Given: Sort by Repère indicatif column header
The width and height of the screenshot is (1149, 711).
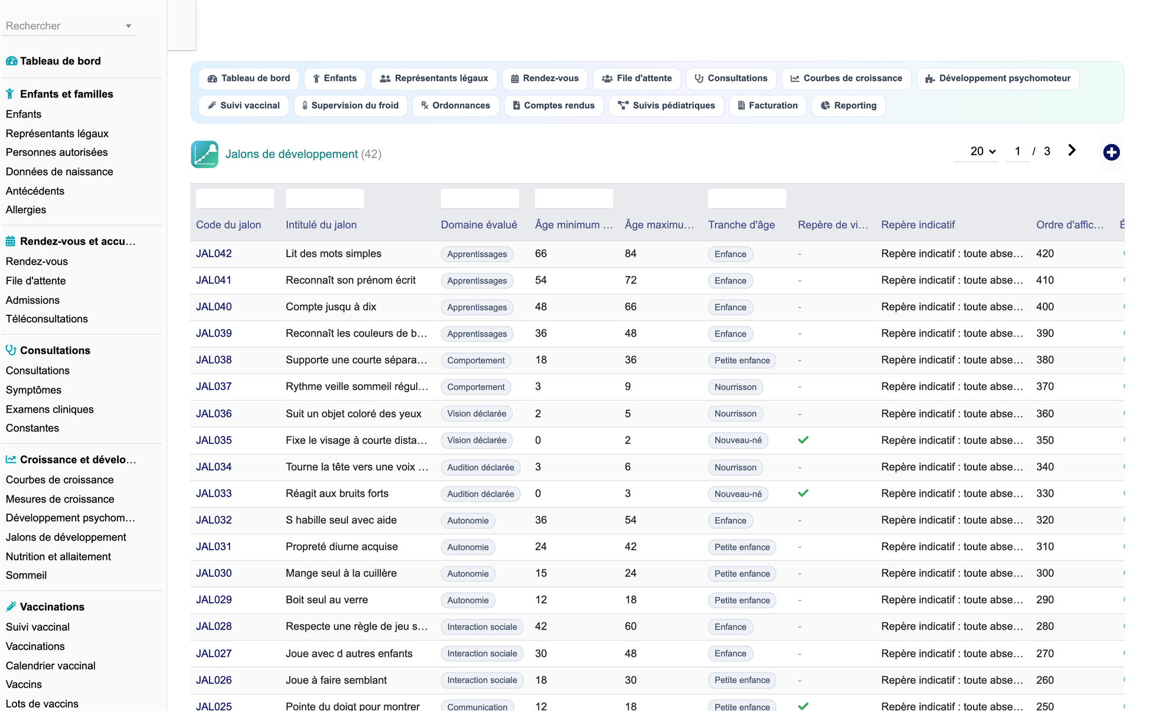Looking at the screenshot, I should (x=918, y=225).
